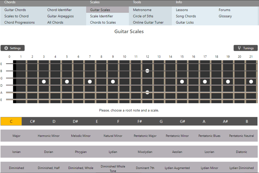
Task: Pick the Dorian mode scale
Action: [x=49, y=152]
